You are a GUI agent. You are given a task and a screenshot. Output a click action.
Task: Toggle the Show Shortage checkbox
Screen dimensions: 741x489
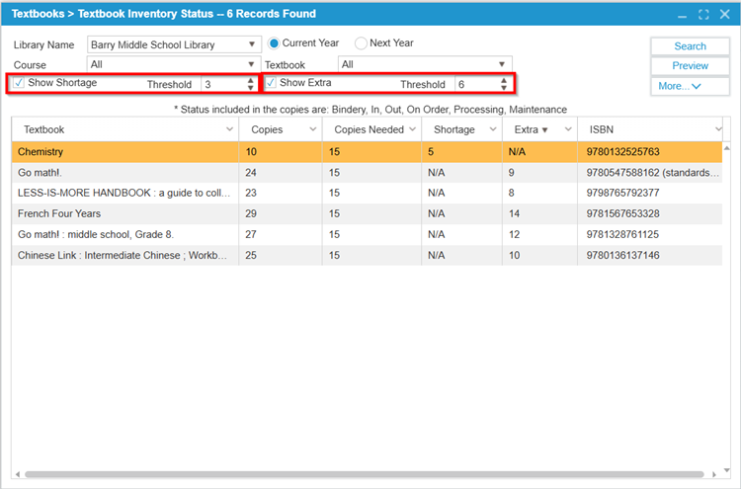19,83
